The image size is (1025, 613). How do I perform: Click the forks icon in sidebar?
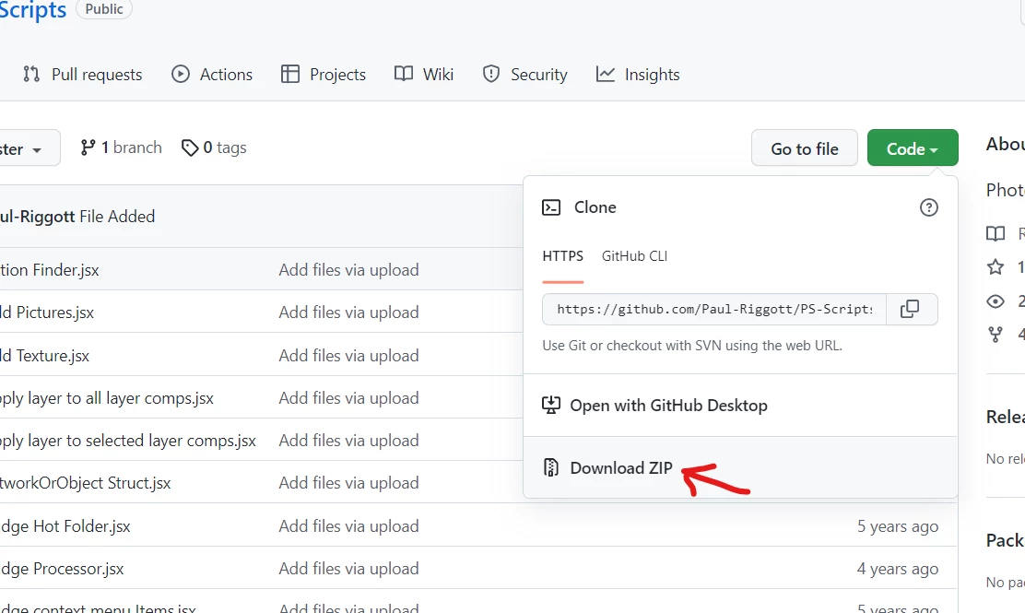(995, 335)
